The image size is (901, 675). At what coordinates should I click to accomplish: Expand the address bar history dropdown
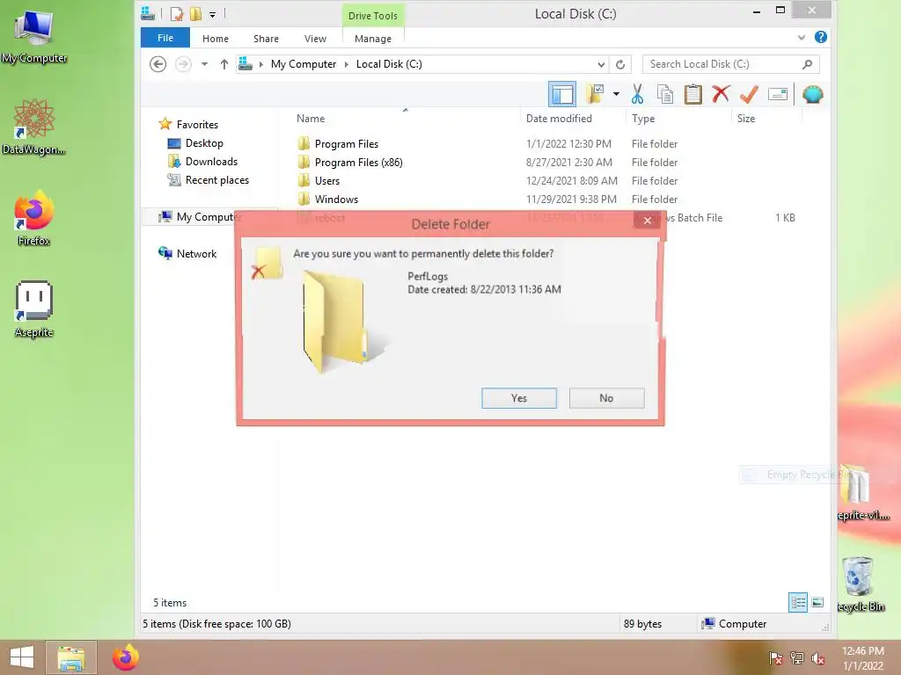point(601,64)
